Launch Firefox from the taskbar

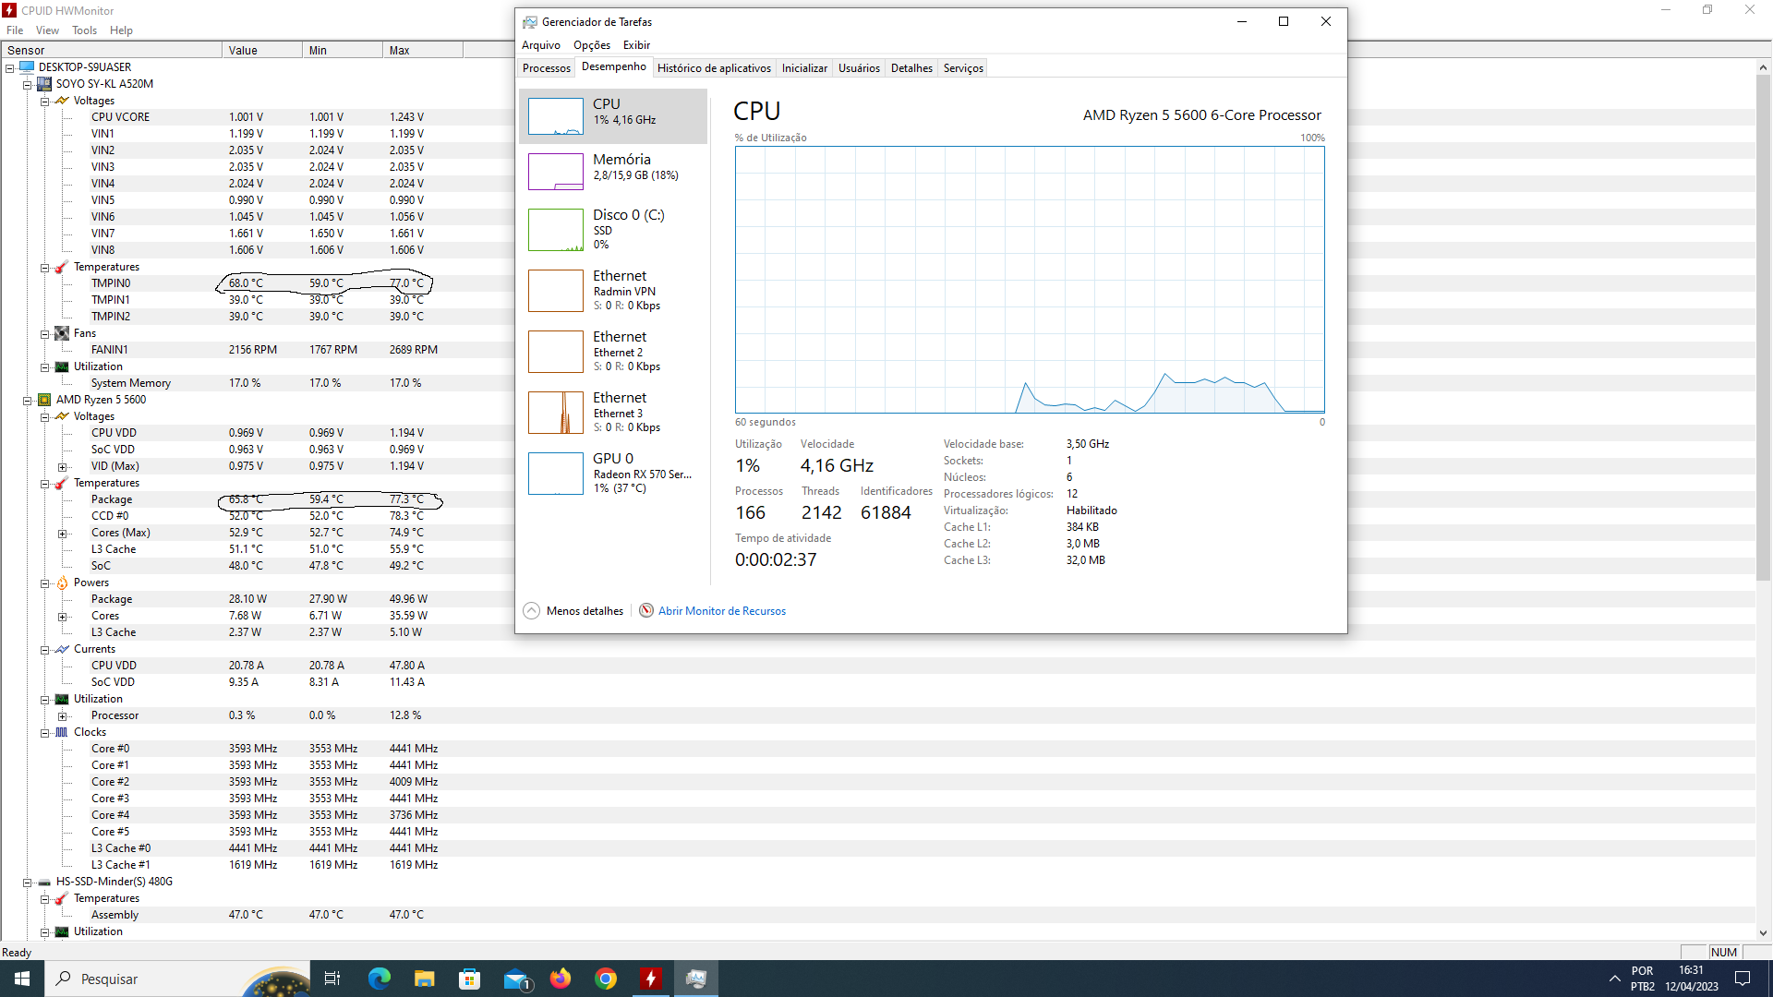(561, 979)
